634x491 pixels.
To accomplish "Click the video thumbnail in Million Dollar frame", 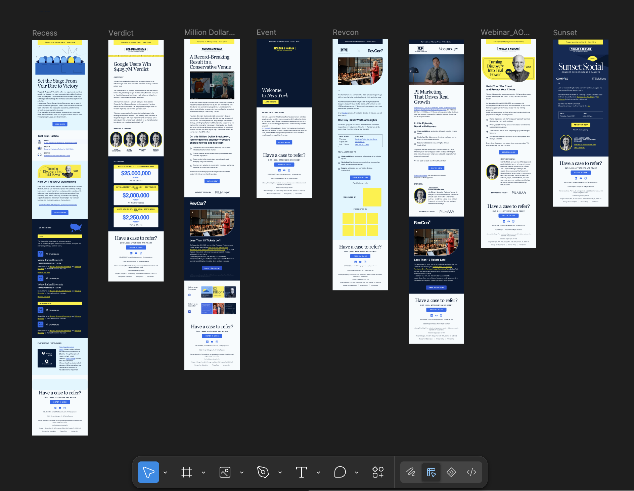I will tap(212, 85).
